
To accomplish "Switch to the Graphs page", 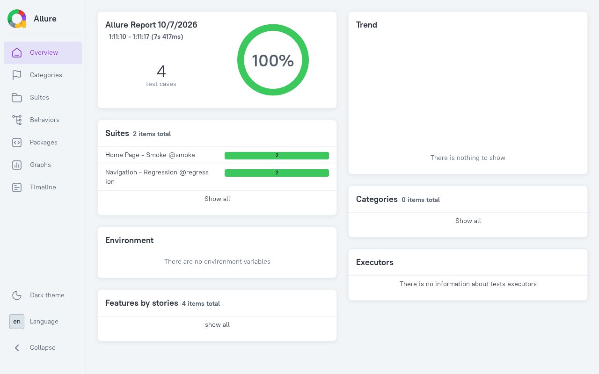I will (x=43, y=165).
